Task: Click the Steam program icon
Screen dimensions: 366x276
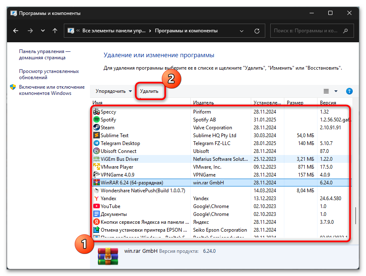Action: coord(96,128)
